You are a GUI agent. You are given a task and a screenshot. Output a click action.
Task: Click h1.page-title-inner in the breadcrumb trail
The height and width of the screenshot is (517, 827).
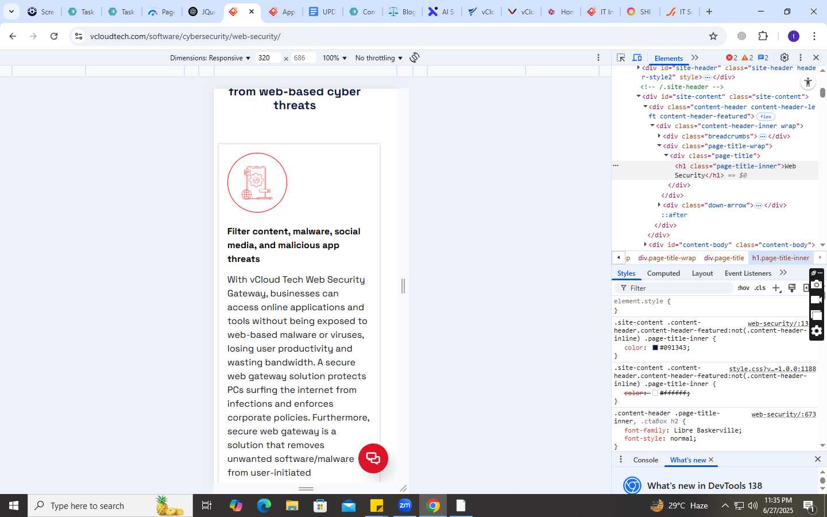pos(780,258)
